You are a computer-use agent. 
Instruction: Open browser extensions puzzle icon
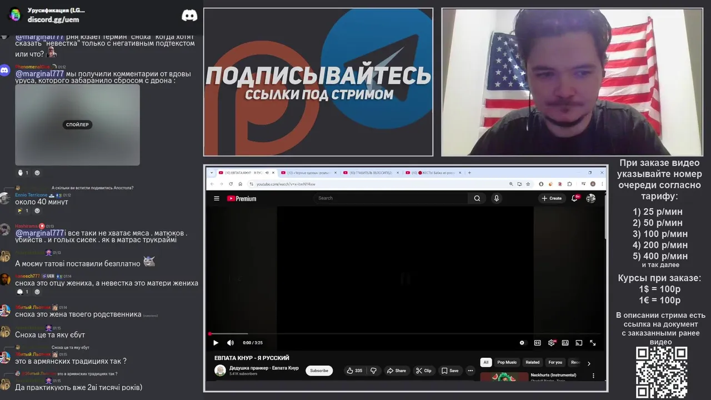pyautogui.click(x=569, y=184)
